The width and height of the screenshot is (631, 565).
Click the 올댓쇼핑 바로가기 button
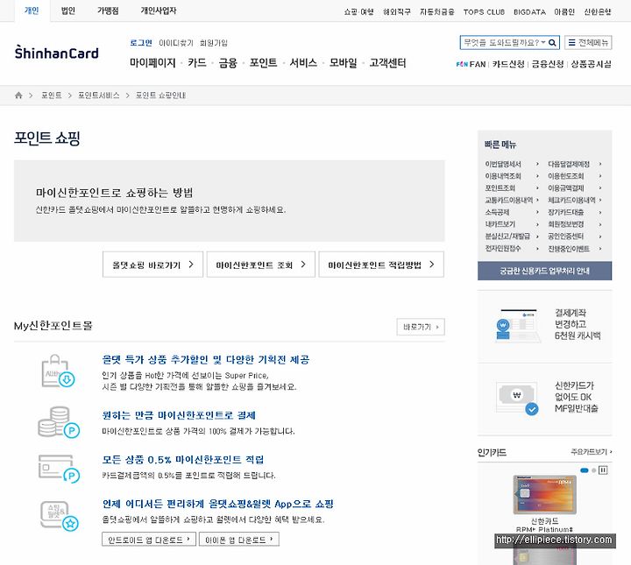(x=152, y=265)
